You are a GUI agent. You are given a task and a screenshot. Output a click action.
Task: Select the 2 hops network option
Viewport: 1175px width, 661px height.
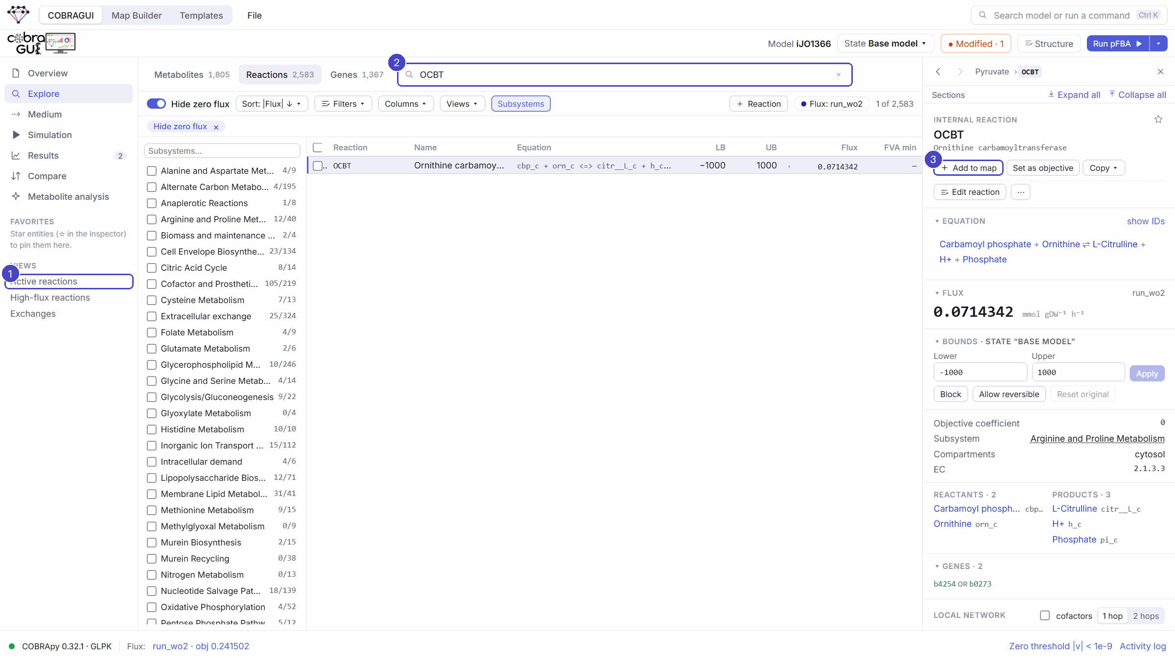[x=1146, y=616]
